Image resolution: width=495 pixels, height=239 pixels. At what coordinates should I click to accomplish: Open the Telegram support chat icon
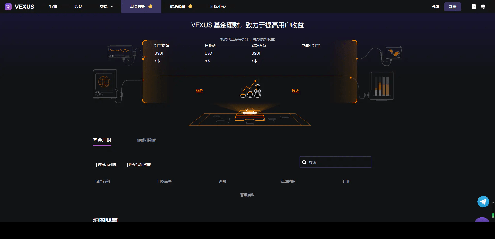point(483,202)
